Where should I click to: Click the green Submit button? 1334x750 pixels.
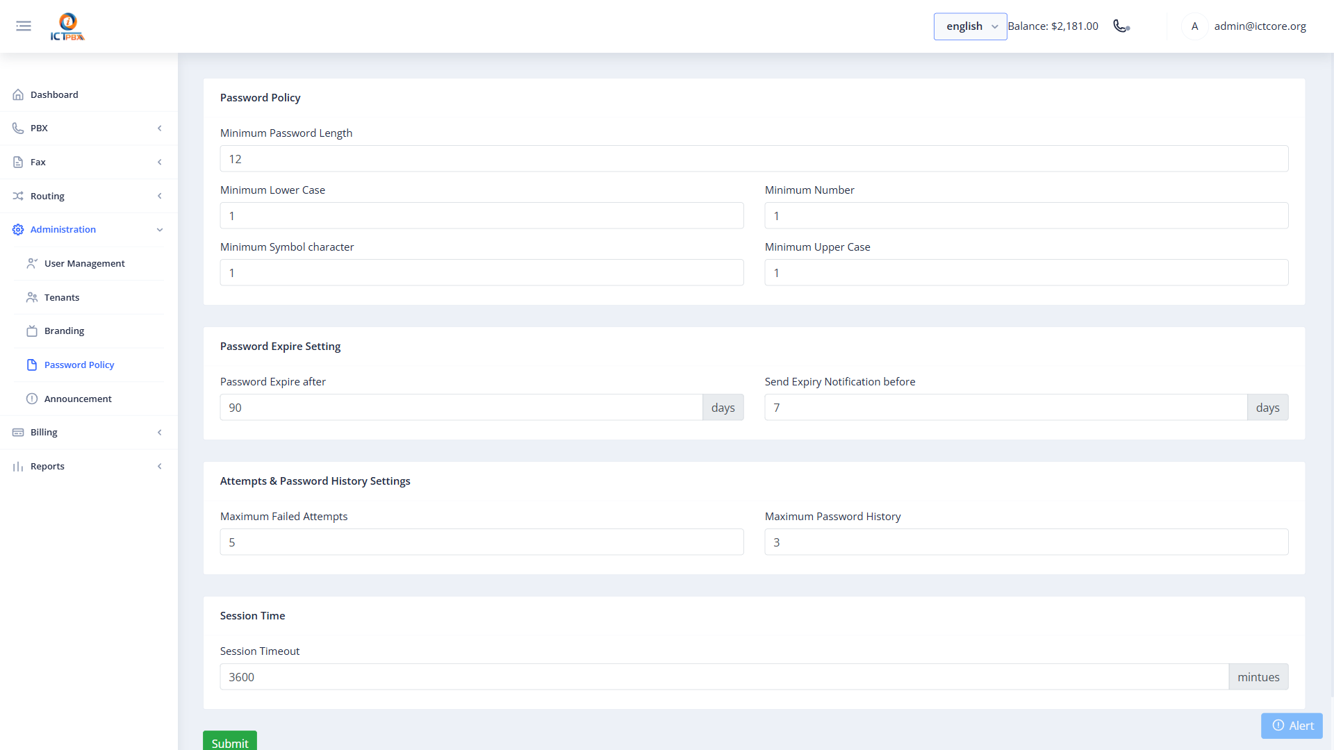point(230,741)
